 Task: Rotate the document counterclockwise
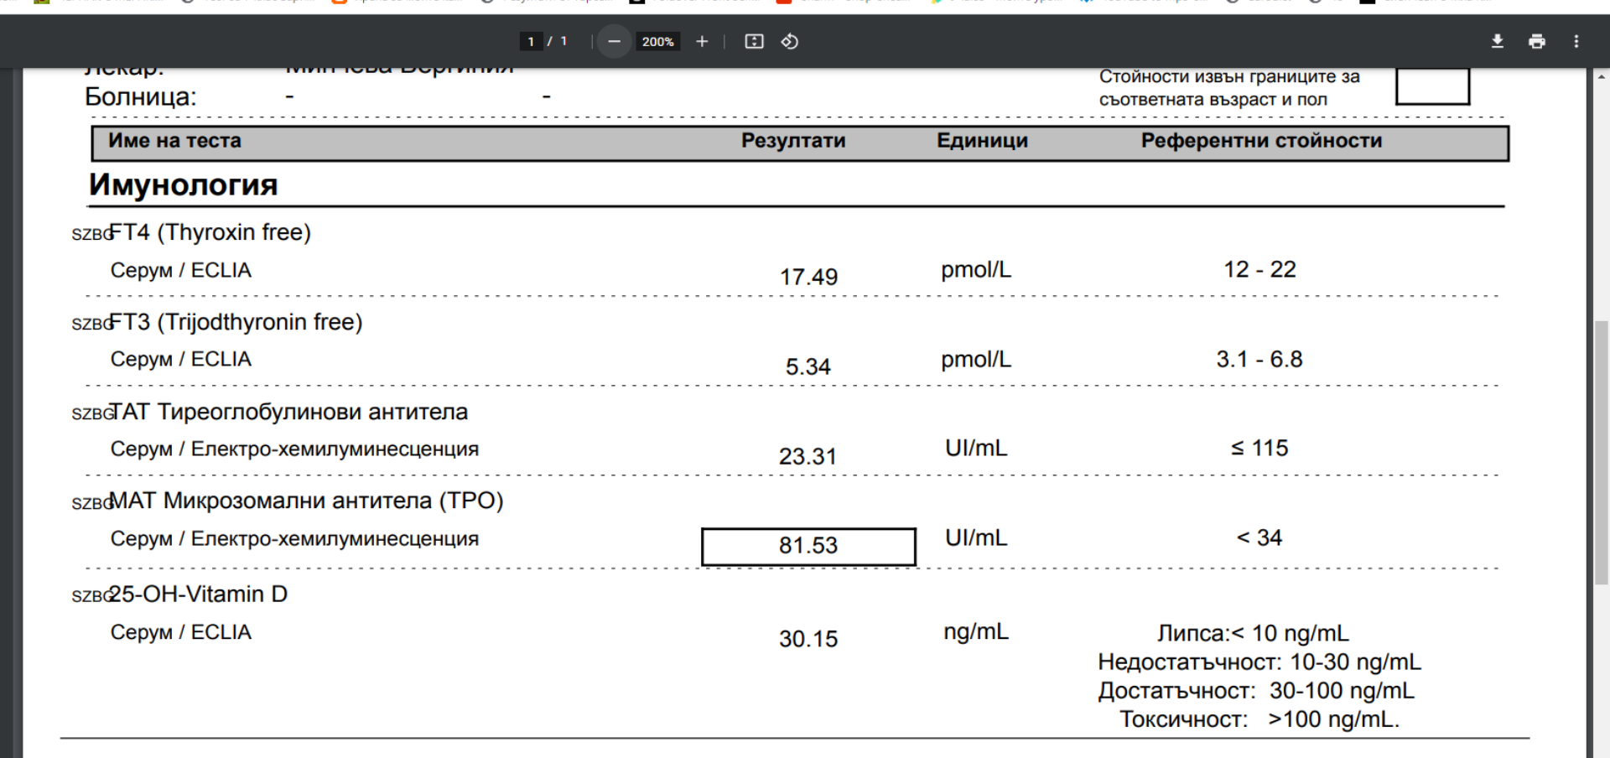[790, 42]
